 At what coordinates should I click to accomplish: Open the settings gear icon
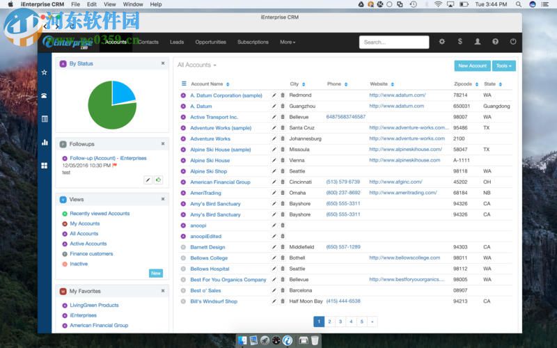(x=441, y=42)
